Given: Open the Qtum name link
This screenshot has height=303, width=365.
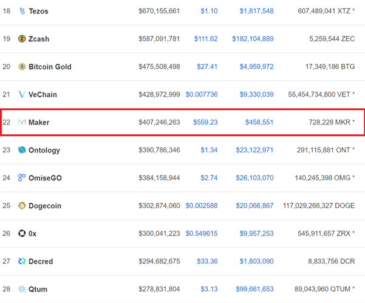Looking at the screenshot, I should [38, 289].
